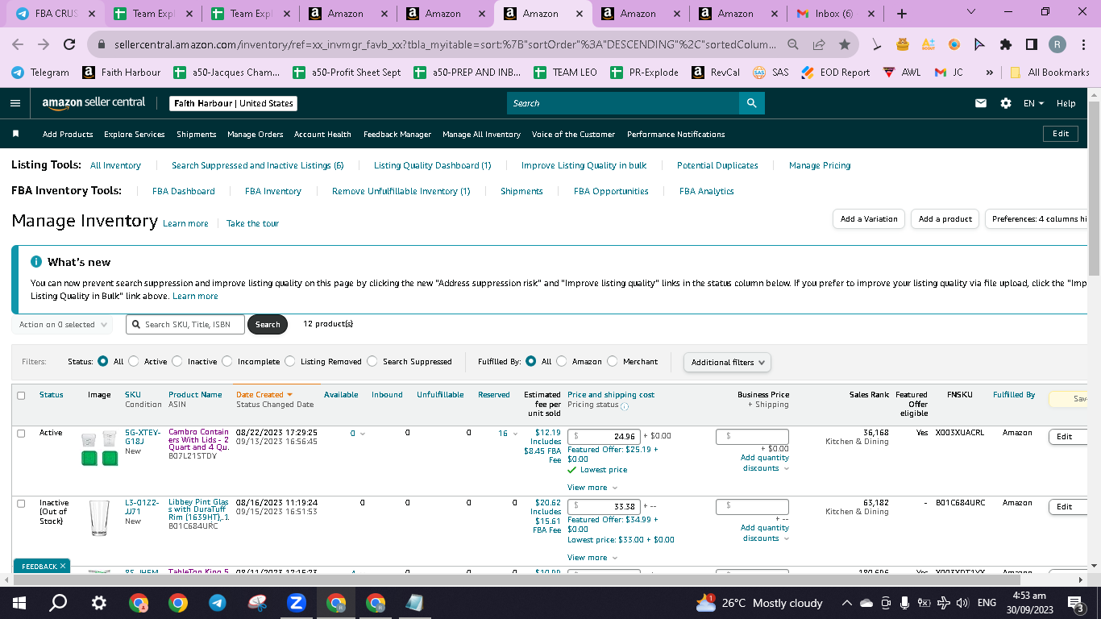Open the Seller Central hamburger menu
The width and height of the screenshot is (1101, 619).
tap(15, 103)
